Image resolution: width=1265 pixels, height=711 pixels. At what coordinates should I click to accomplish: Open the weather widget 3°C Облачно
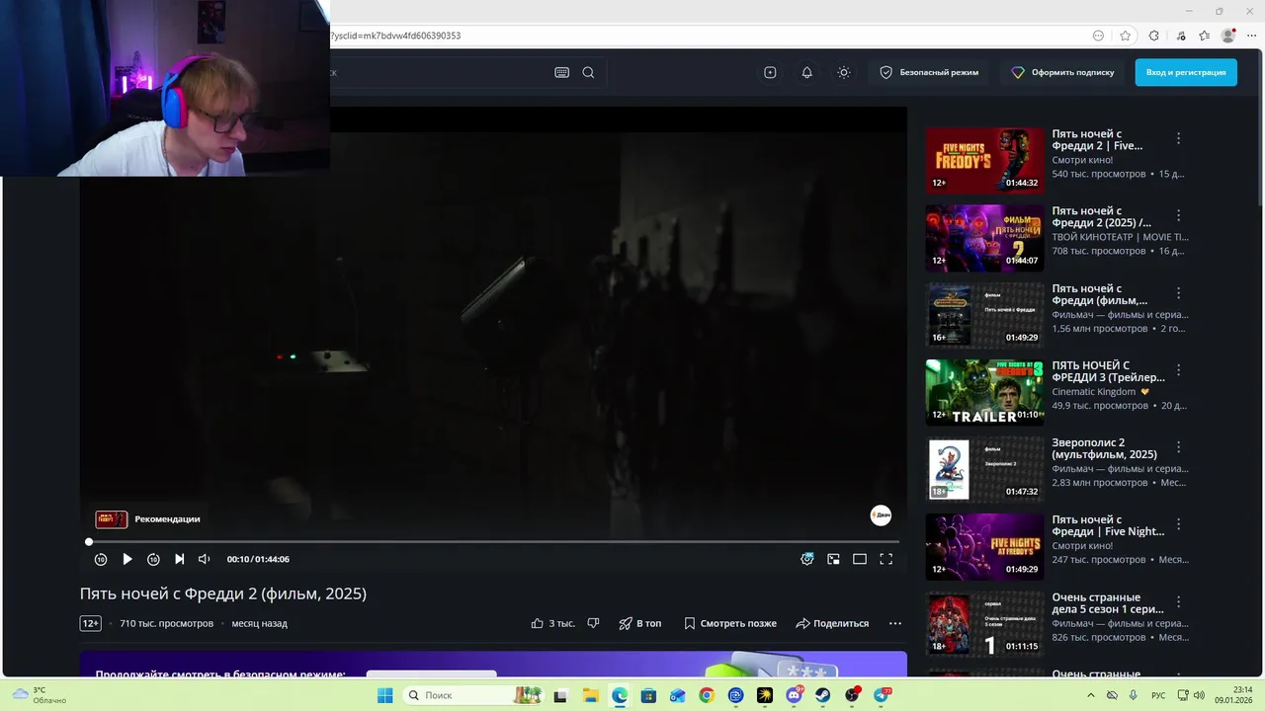pyautogui.click(x=40, y=695)
